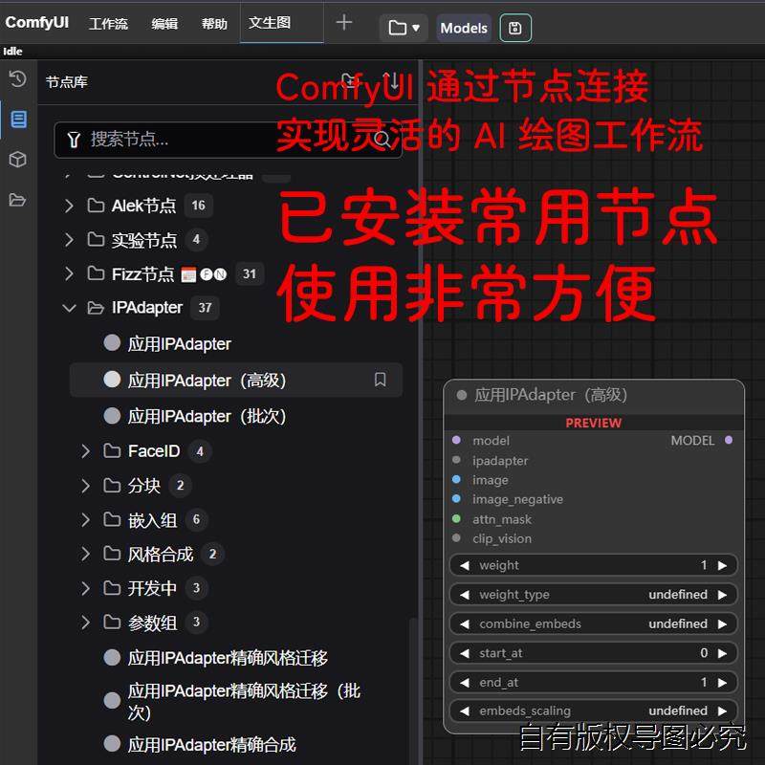Click the attn_mask input socket
The width and height of the screenshot is (765, 765).
[456, 518]
